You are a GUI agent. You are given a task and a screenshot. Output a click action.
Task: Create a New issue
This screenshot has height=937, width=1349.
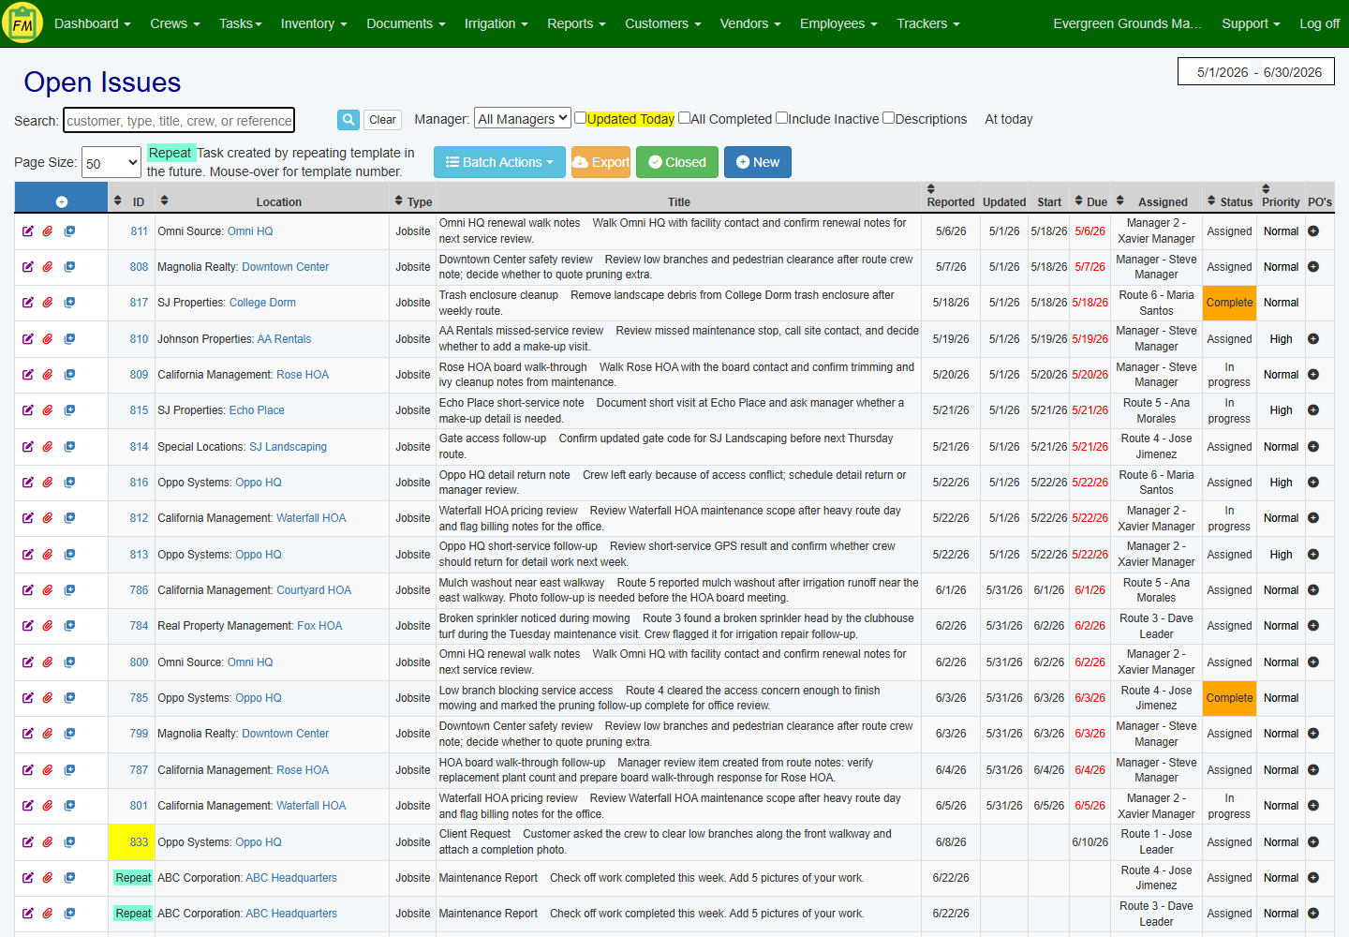point(758,162)
